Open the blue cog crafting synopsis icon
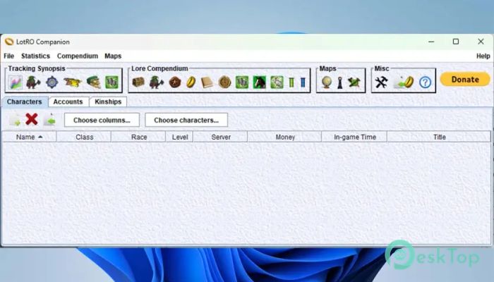The width and height of the screenshot is (494, 282). (52, 82)
